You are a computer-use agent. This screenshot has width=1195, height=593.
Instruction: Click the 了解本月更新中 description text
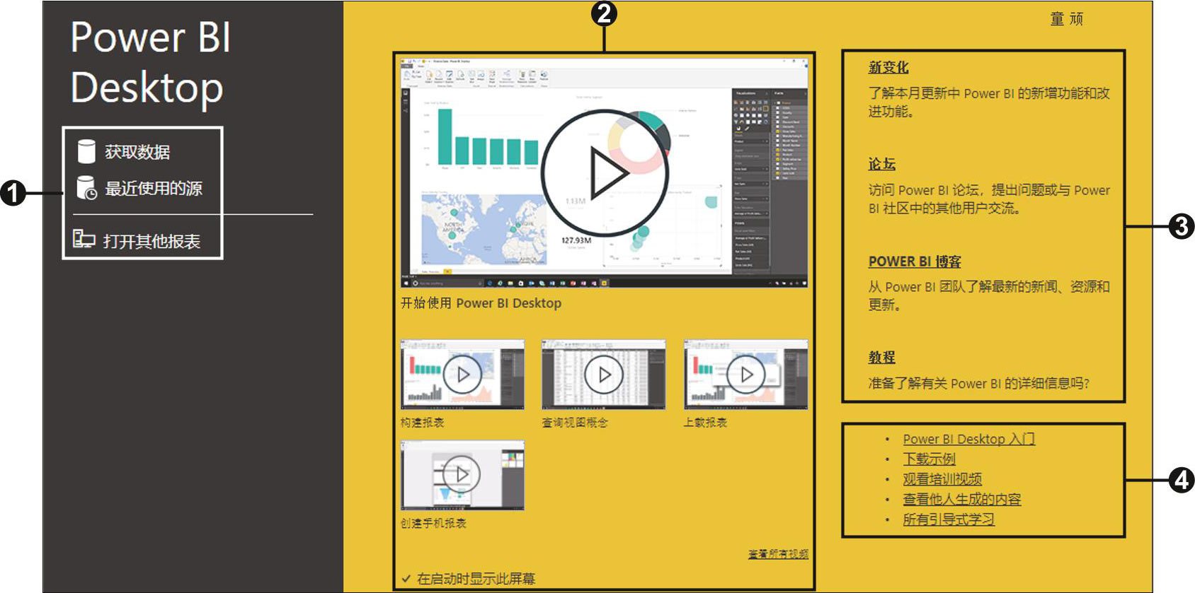(989, 102)
